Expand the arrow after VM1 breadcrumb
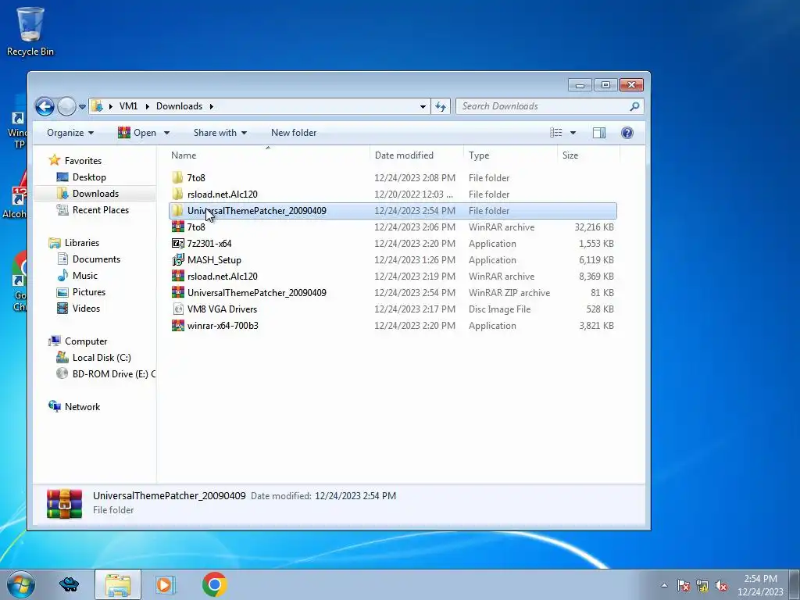 (x=147, y=106)
